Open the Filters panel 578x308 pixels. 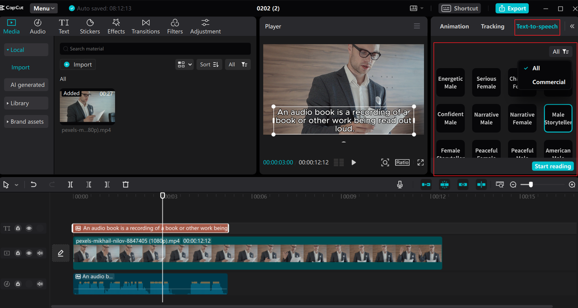pos(175,27)
